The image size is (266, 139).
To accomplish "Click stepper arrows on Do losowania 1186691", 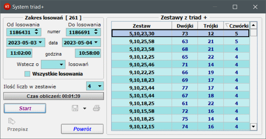I will 96,32.
